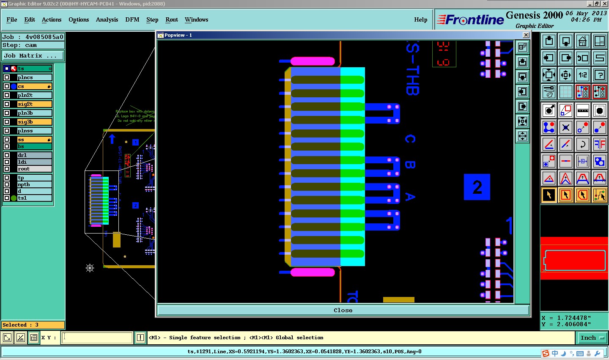Select the ldi layer name
Screen dimensions: 609x360
coord(34,162)
